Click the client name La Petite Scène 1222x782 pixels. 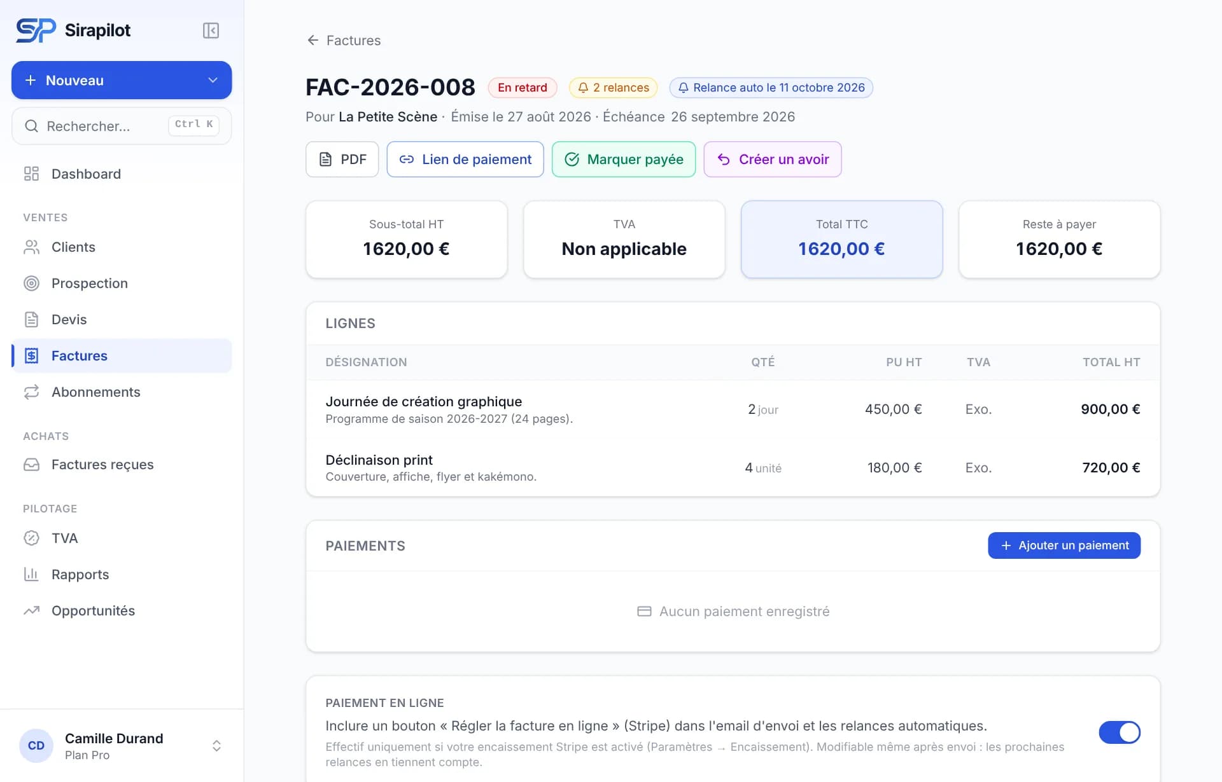tap(388, 117)
